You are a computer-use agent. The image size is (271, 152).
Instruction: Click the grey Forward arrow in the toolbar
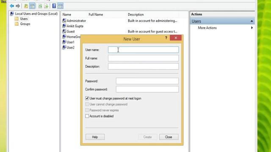[18, 6]
